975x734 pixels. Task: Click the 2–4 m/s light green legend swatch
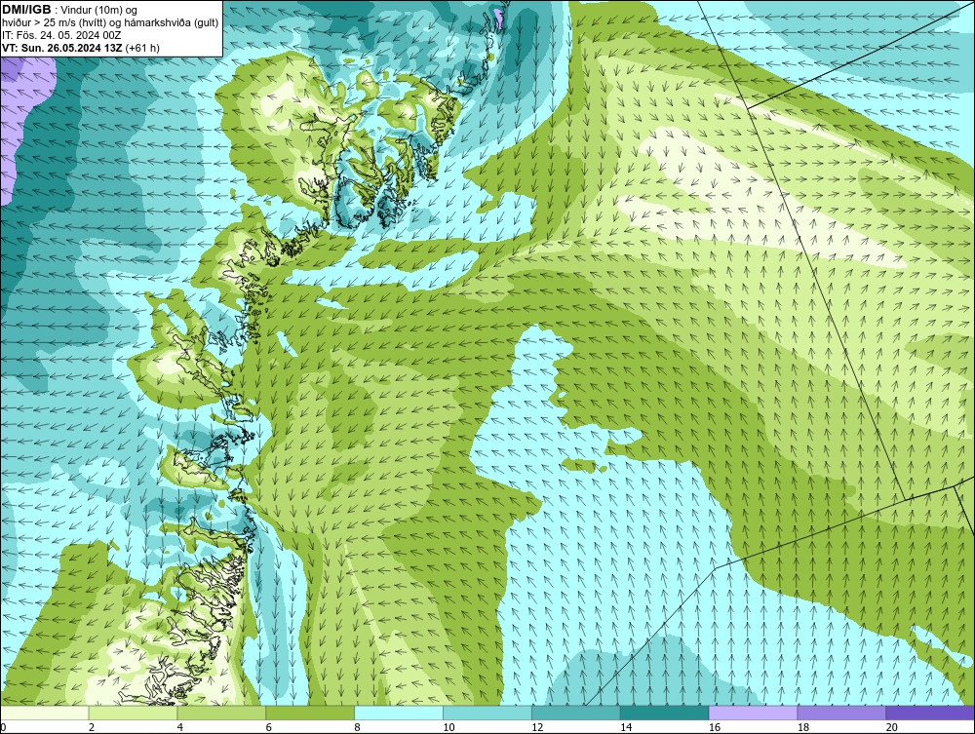[x=133, y=713]
